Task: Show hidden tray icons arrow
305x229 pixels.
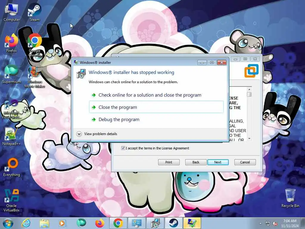Action: tap(260, 224)
